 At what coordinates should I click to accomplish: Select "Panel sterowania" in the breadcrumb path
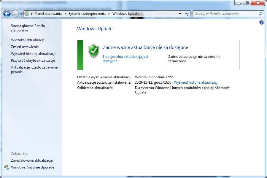tap(48, 14)
